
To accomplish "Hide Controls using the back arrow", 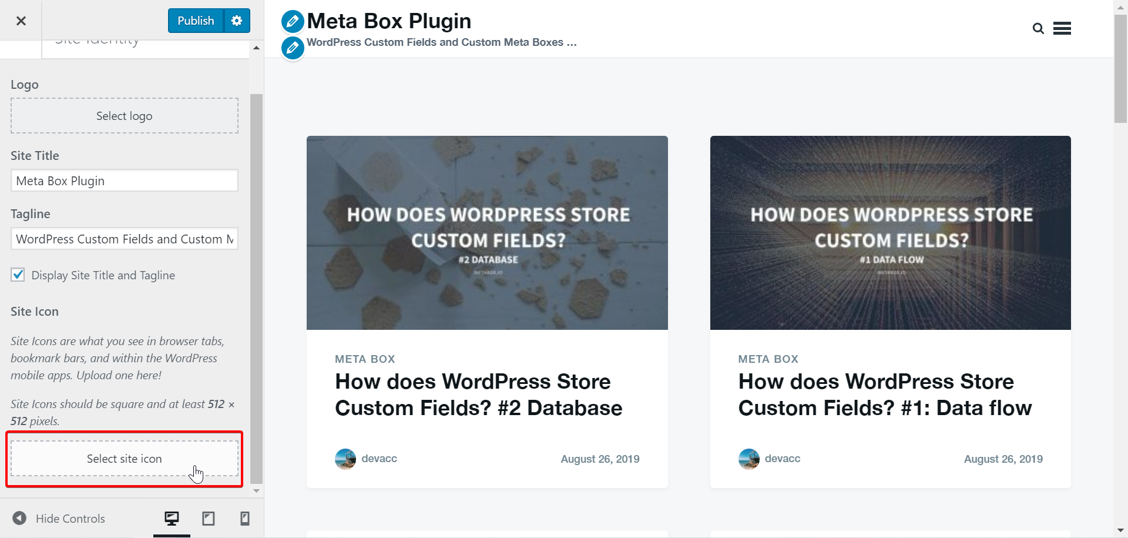I will tap(19, 518).
